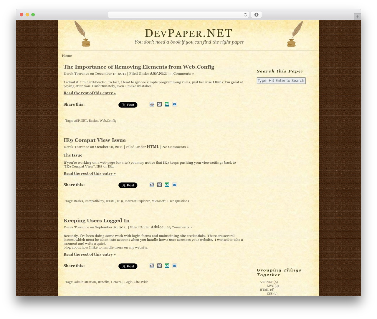Share the Web.Config post on StumbleUpon
The height and width of the screenshot is (319, 377).
pos(167,104)
